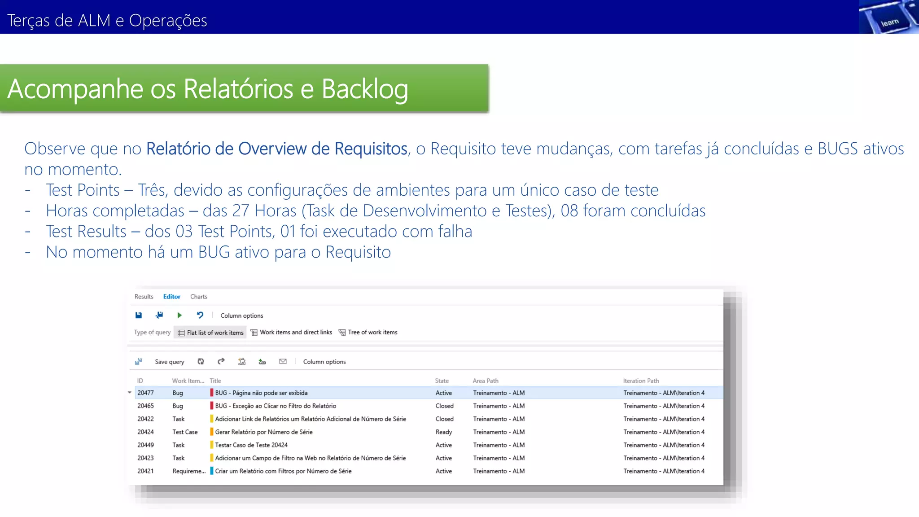Select Work items and direct links query type
The height and width of the screenshot is (517, 919).
point(291,332)
